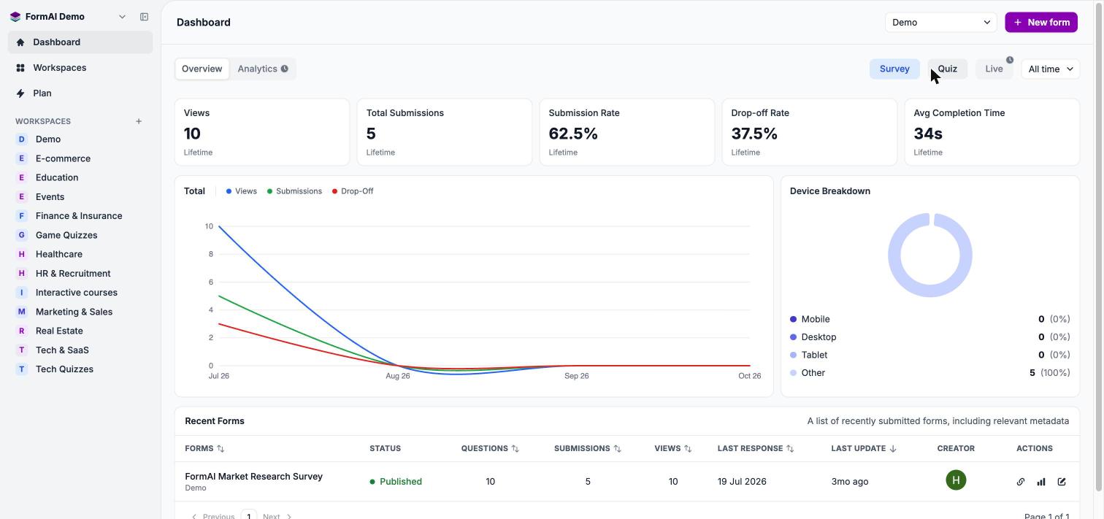Select the Quiz filter toggle
Image resolution: width=1104 pixels, height=519 pixels.
tap(947, 69)
